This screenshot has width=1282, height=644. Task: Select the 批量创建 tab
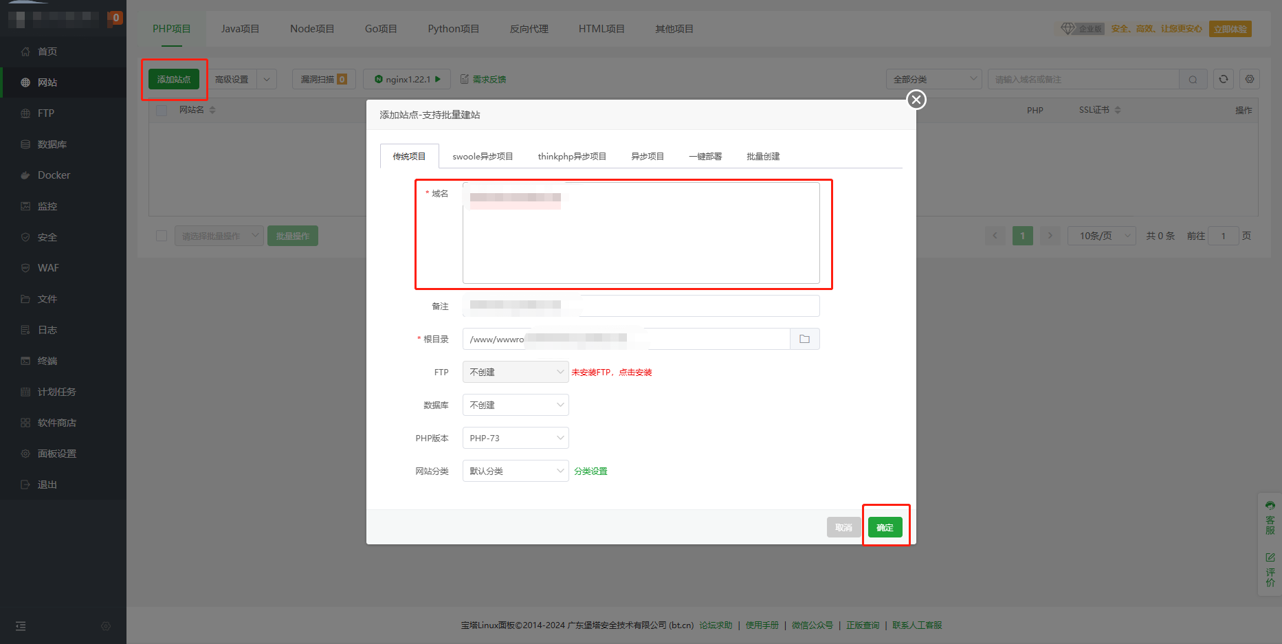tap(763, 157)
